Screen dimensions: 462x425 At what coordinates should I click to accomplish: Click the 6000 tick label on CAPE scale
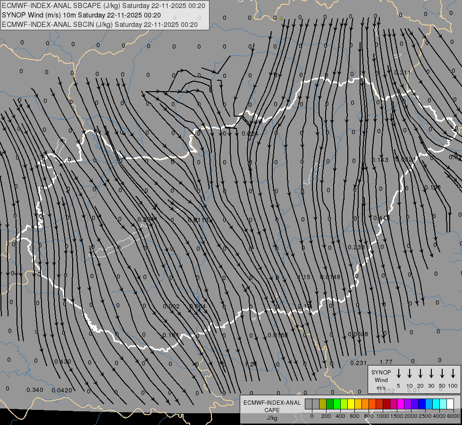[454, 416]
